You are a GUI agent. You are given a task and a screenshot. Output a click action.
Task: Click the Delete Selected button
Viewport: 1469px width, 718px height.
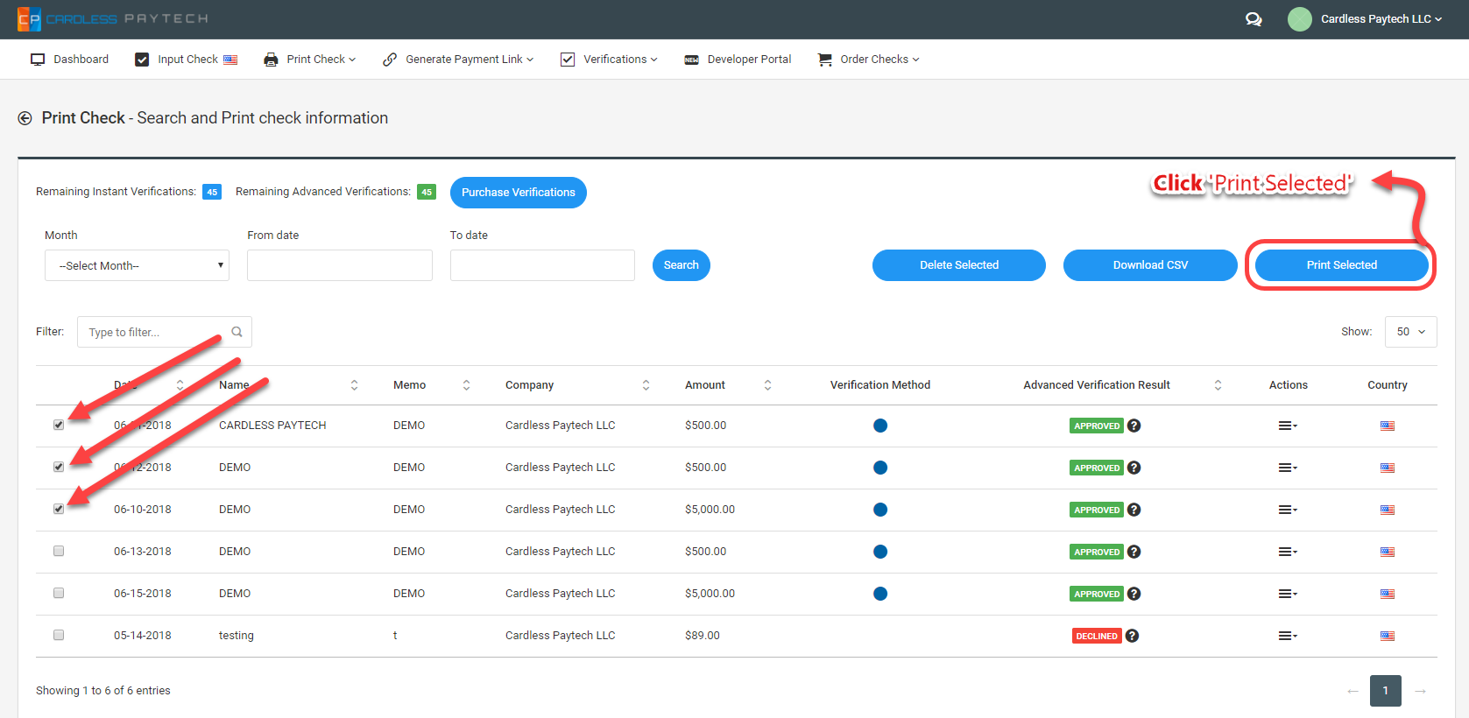pos(959,265)
